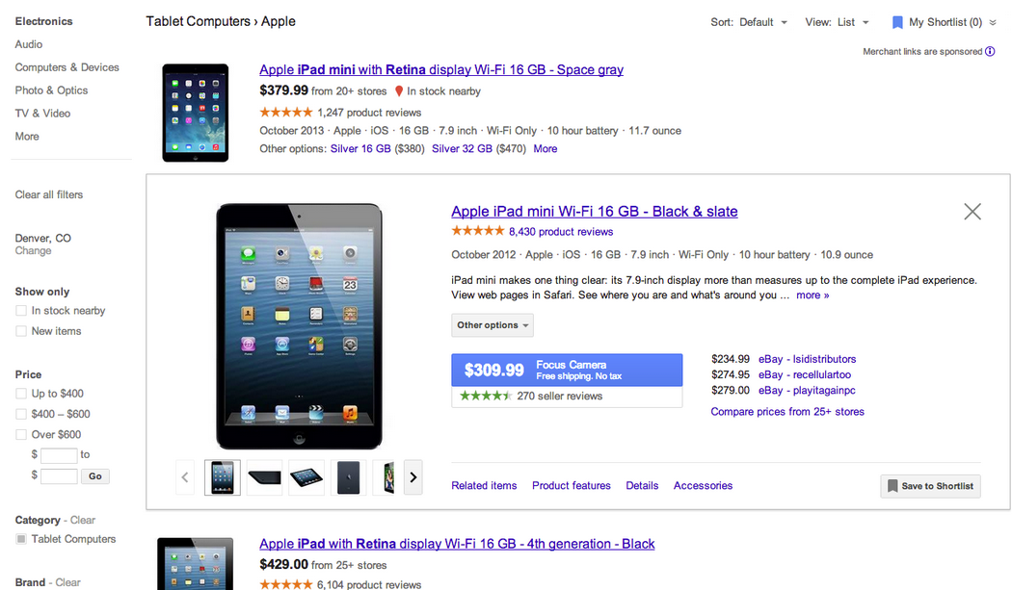Open Apple iPad mini with Retina display link
The width and height of the screenshot is (1012, 590).
tap(441, 69)
